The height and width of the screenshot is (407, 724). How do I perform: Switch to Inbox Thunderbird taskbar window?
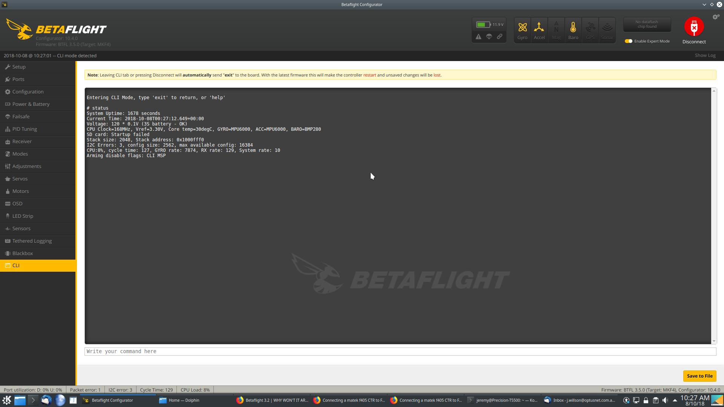tap(579, 400)
